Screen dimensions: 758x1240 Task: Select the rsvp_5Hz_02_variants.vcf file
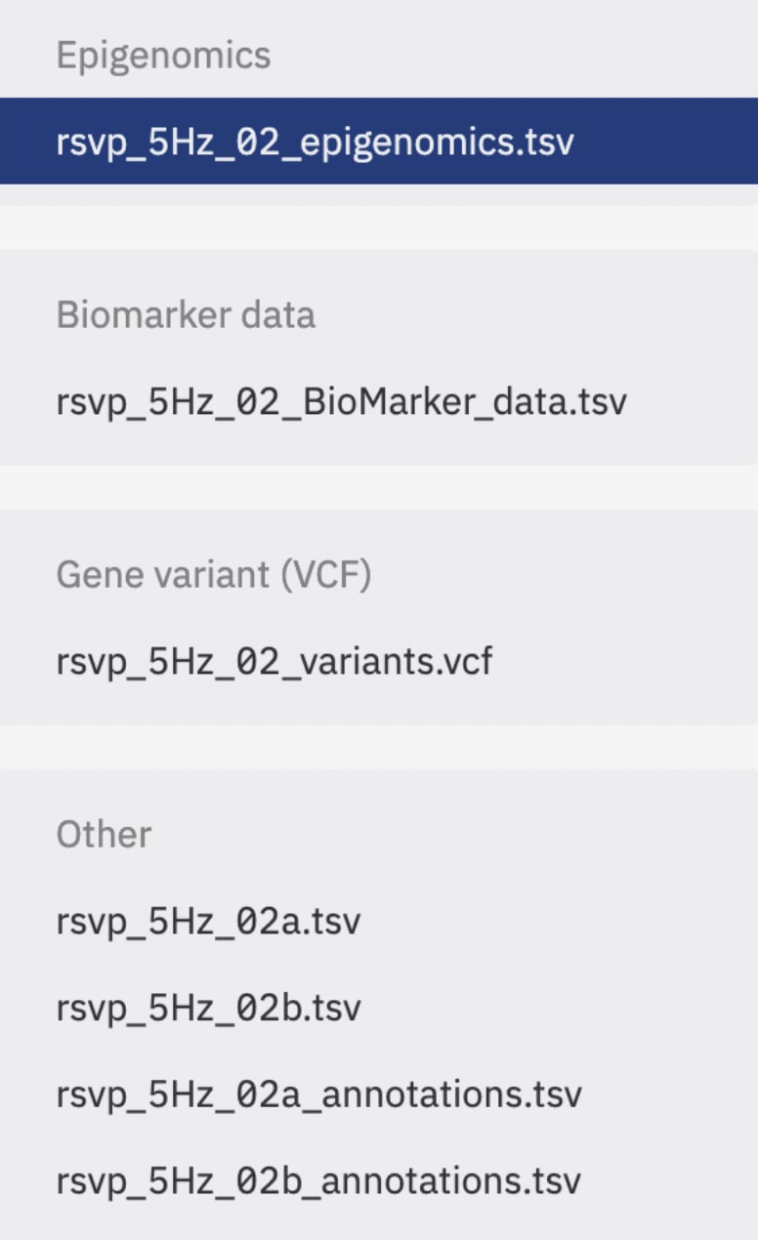[x=274, y=661]
